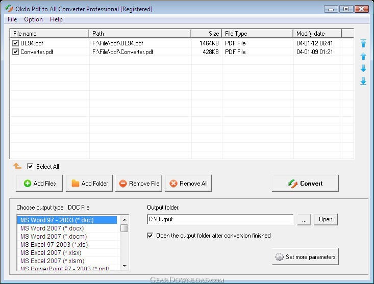374x284 pixels.
Task: Select MS Excel 2007 (*.xlsm) output type
Action: [x=67, y=261]
